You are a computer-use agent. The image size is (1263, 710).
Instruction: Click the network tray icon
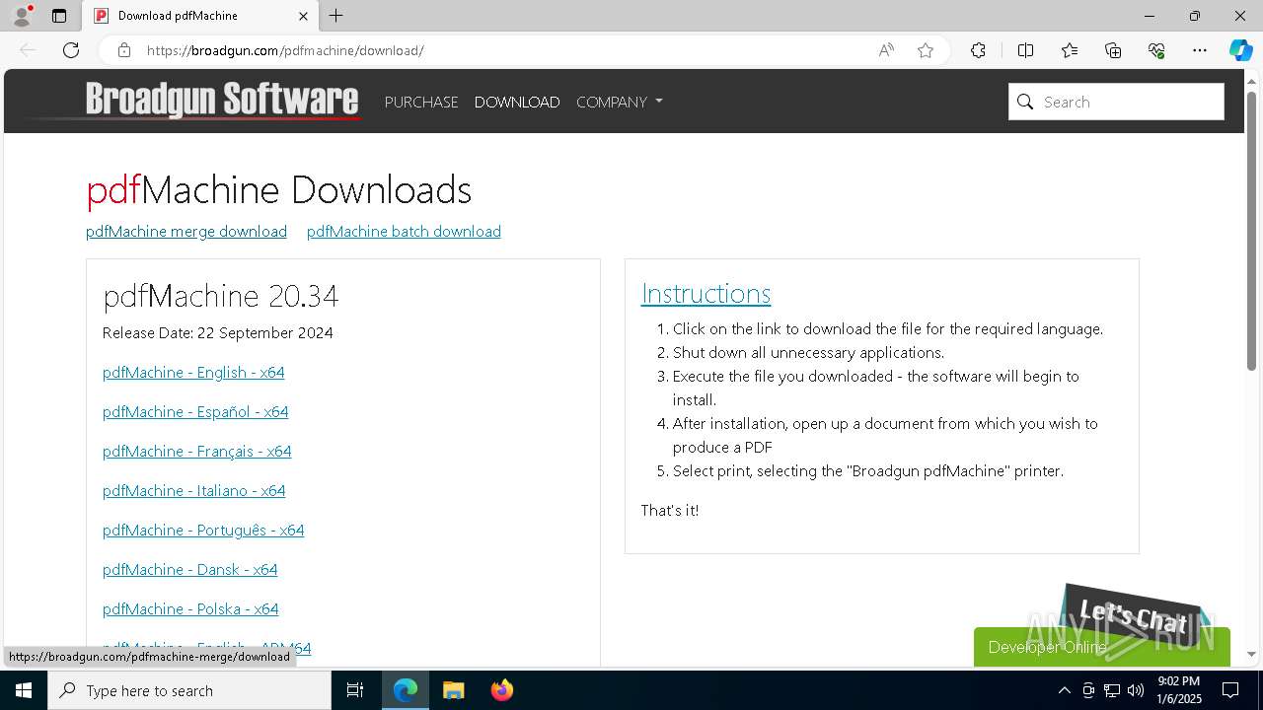(1112, 690)
